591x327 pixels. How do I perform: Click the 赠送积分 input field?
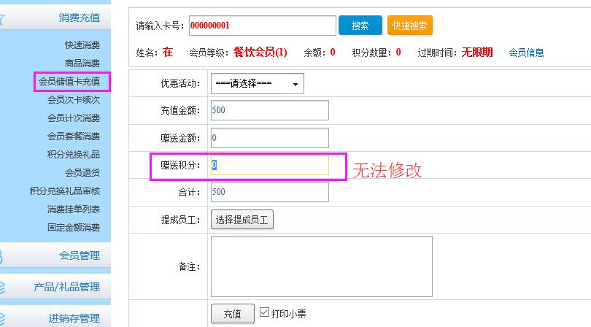(269, 165)
